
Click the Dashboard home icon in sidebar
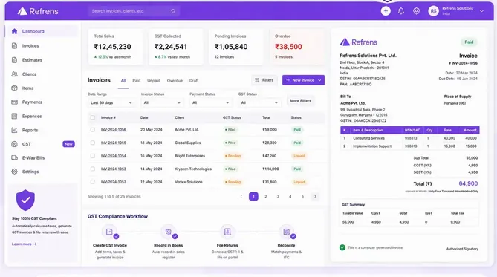tap(14, 31)
